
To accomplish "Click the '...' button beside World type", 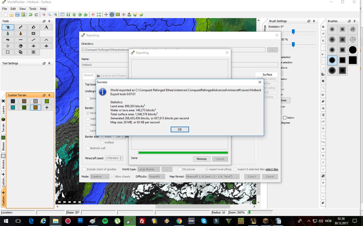I will [x=167, y=169].
